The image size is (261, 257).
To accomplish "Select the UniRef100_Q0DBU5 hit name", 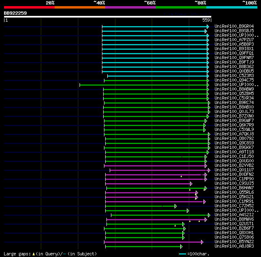I will [x=234, y=71].
